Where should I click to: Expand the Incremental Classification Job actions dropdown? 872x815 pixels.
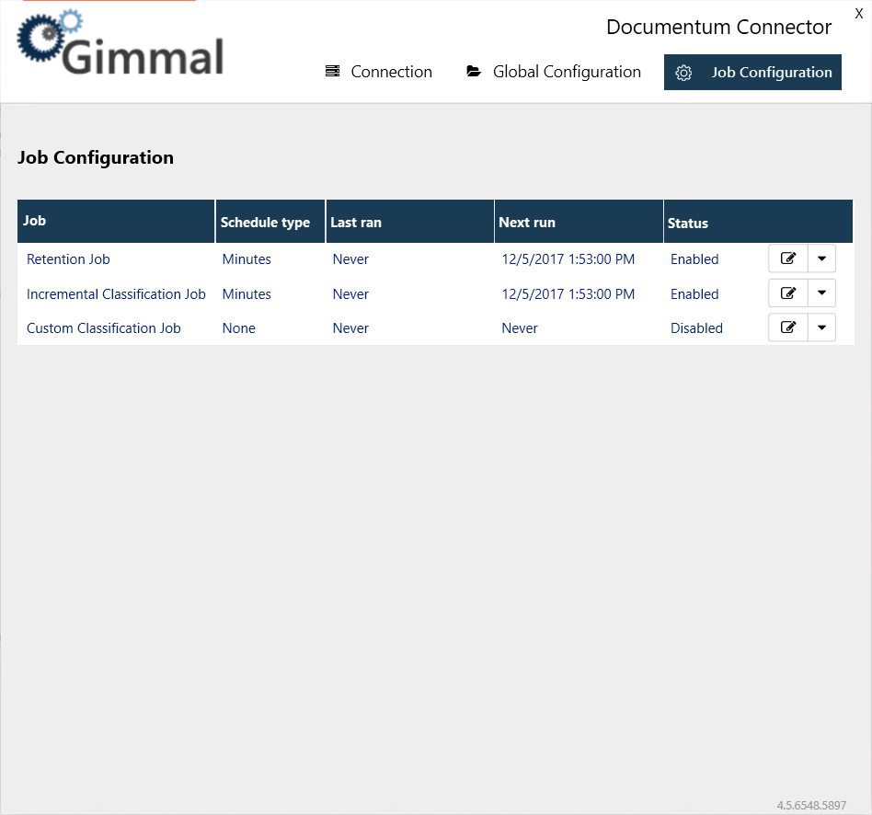pyautogui.click(x=821, y=293)
